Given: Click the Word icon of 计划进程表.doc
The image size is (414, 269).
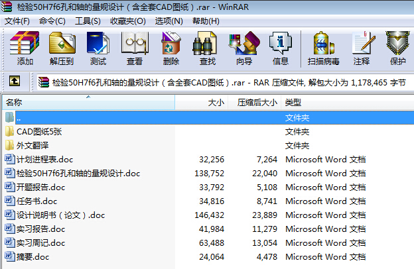Looking at the screenshot, I should pos(10,159).
